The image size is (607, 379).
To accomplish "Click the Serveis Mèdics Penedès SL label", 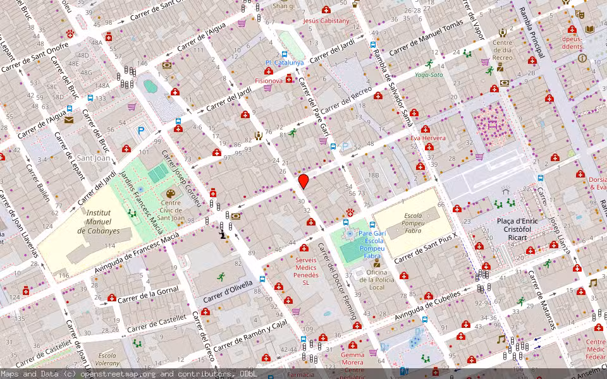I will point(306,271).
